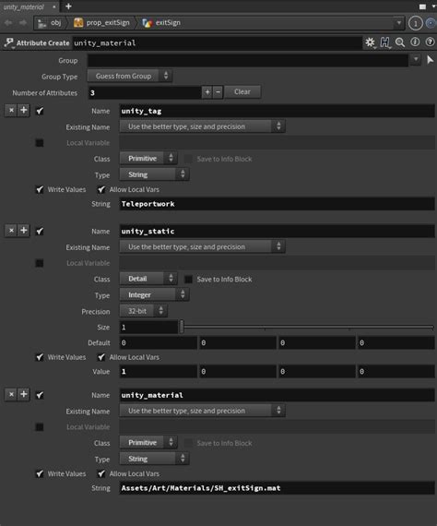Click first Default field for unity_static

coord(159,343)
